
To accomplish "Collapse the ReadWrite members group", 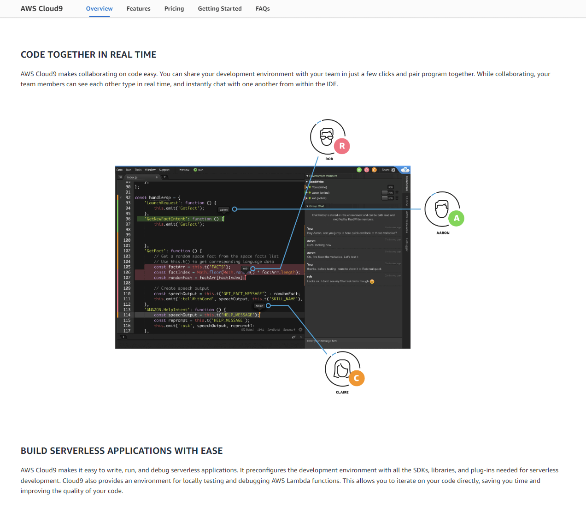I will [307, 182].
